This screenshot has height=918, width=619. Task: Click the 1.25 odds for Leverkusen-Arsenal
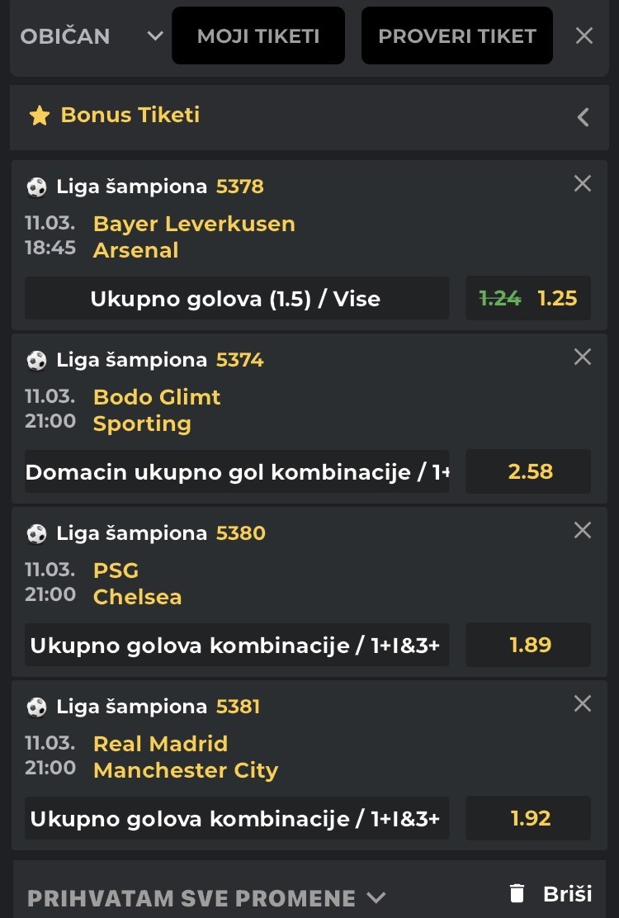[x=557, y=298]
